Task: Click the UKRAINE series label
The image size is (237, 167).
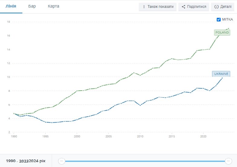Action: tap(221, 74)
